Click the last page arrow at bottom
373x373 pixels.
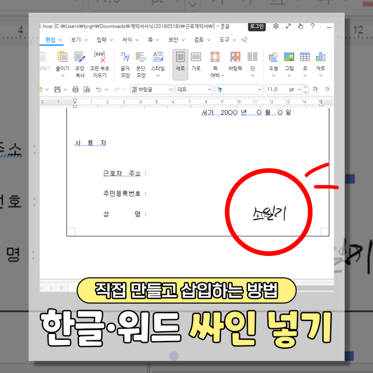point(61,288)
